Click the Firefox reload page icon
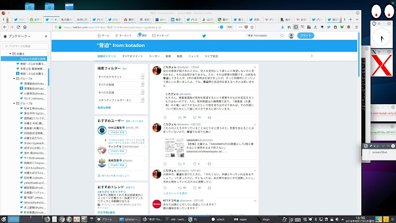The height and width of the screenshot is (223, 396). 18,27
